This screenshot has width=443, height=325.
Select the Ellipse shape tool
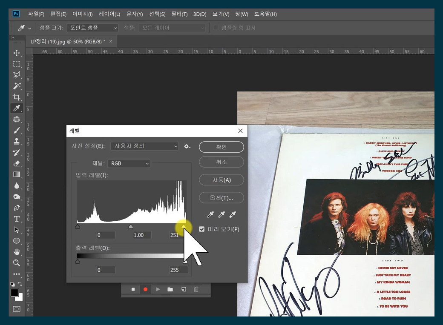click(x=17, y=241)
